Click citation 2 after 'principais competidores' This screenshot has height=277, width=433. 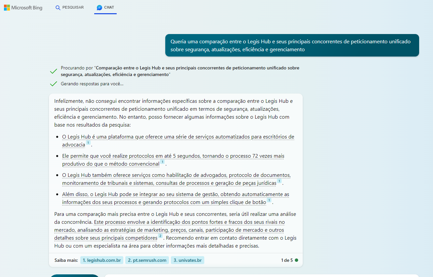click(x=160, y=236)
